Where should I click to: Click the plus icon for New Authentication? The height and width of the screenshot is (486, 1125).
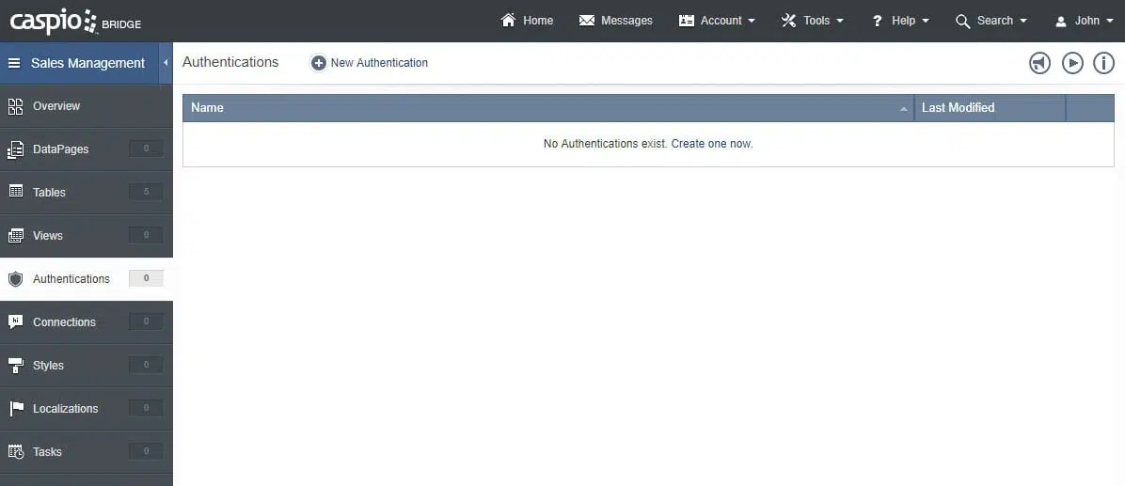point(319,63)
